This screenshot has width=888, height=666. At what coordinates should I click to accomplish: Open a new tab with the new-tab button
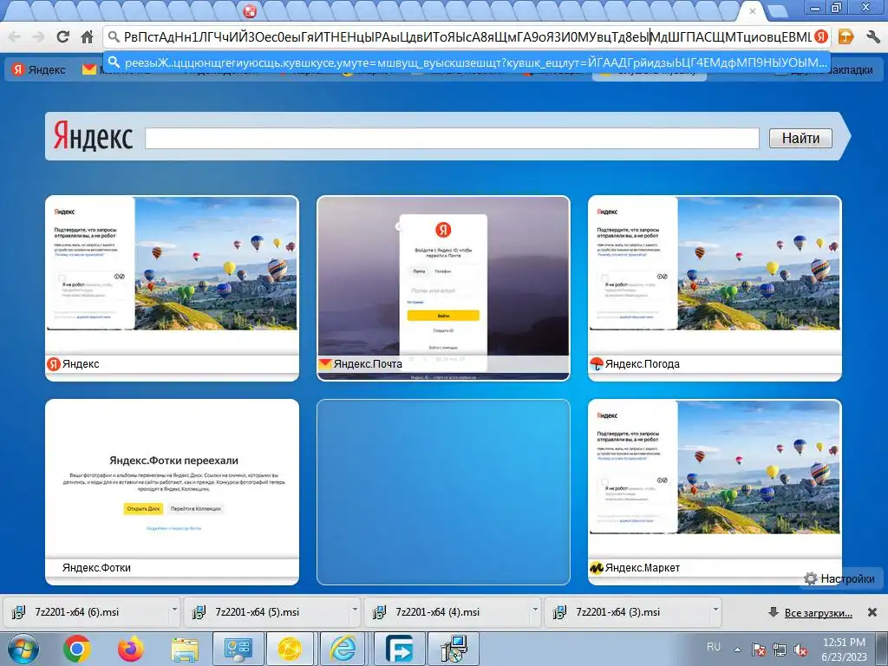pos(777,10)
